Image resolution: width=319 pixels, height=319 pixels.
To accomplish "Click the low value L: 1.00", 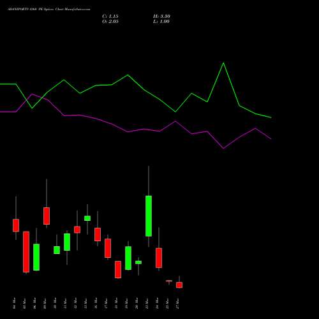I will click(x=161, y=21).
